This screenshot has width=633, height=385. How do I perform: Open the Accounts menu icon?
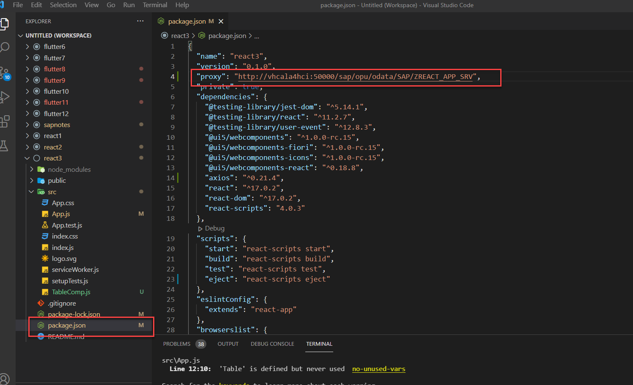tap(4, 379)
